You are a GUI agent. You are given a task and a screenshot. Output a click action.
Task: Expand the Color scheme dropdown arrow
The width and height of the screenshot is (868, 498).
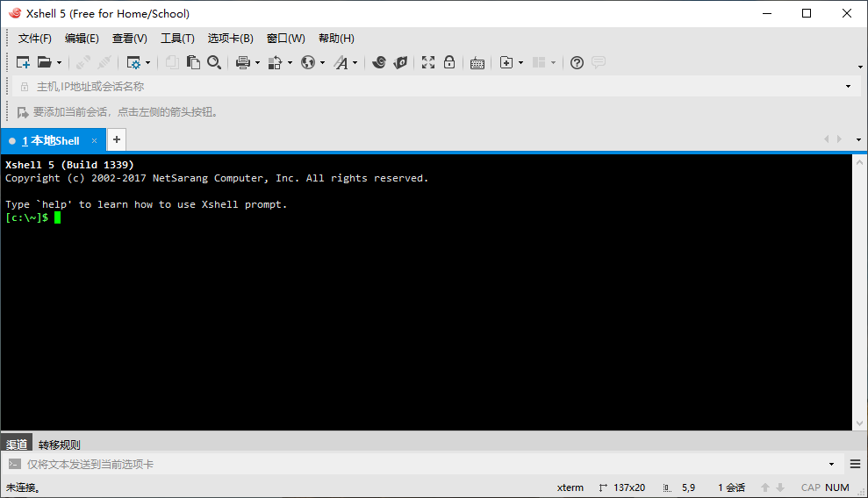[291, 63]
